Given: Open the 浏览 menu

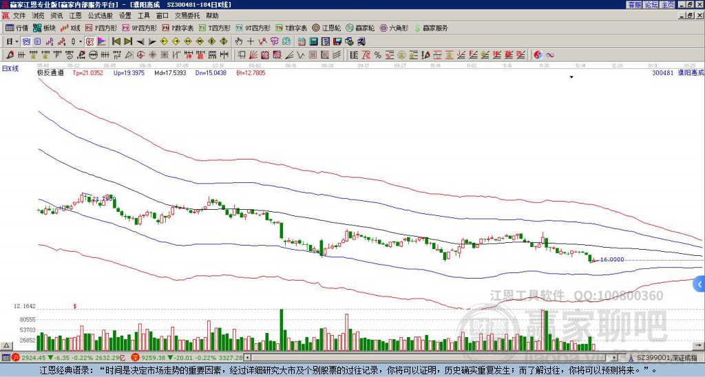Looking at the screenshot, I should (x=39, y=16).
